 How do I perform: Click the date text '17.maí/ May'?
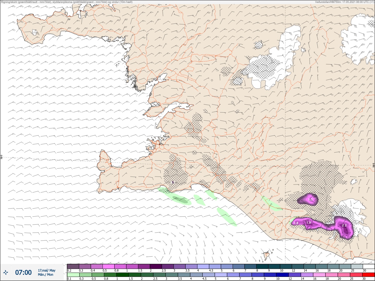[x=47, y=270]
